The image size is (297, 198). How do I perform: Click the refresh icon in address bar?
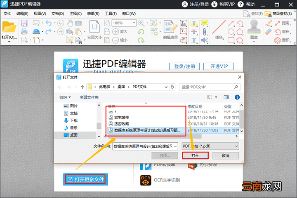172,87
